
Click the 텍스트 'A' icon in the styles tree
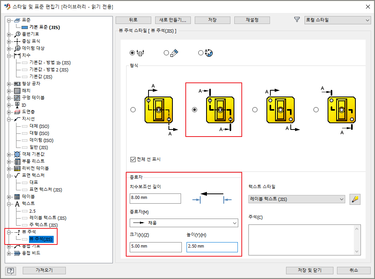16,204
